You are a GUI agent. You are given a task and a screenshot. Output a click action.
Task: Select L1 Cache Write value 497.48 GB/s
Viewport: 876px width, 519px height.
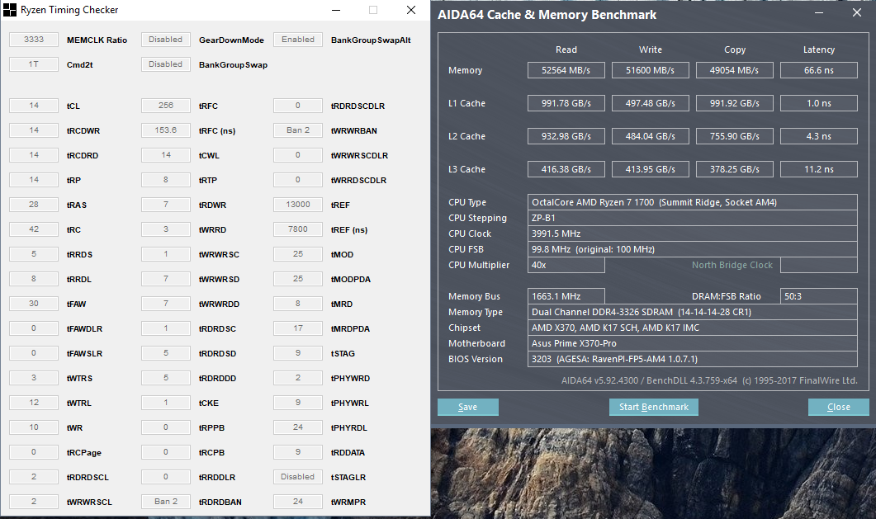[x=651, y=103]
